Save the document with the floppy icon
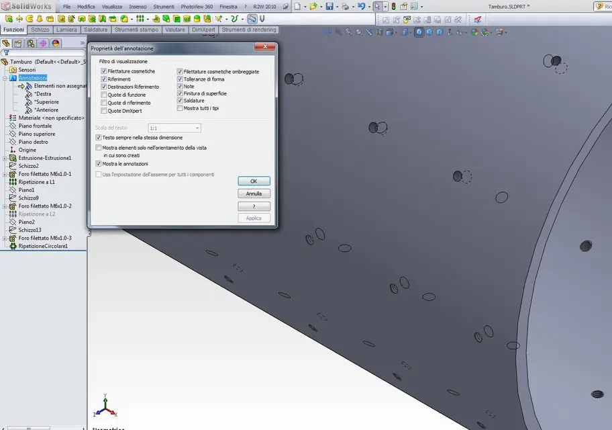 (x=329, y=6)
